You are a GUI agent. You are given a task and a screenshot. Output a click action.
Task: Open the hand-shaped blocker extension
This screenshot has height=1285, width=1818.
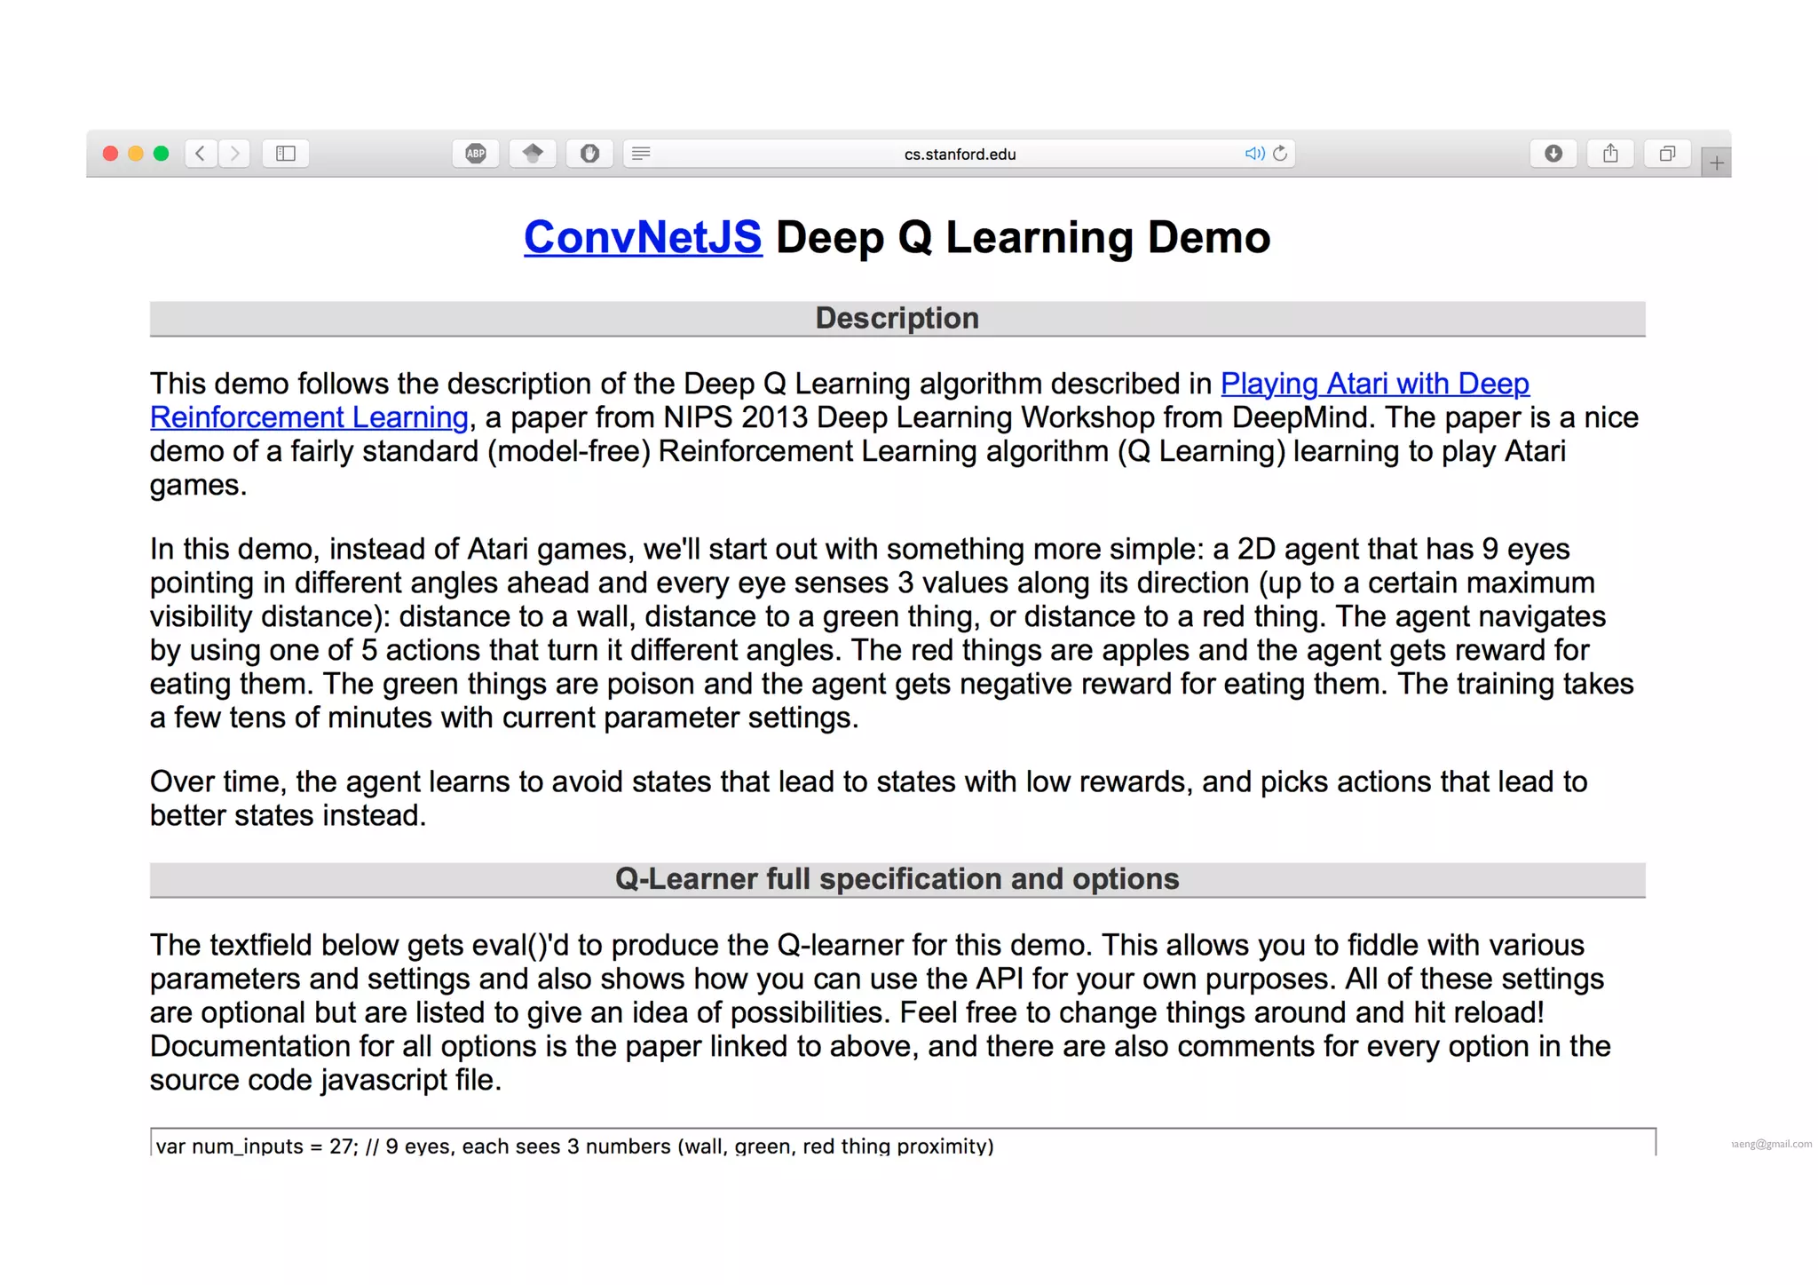[x=589, y=154]
